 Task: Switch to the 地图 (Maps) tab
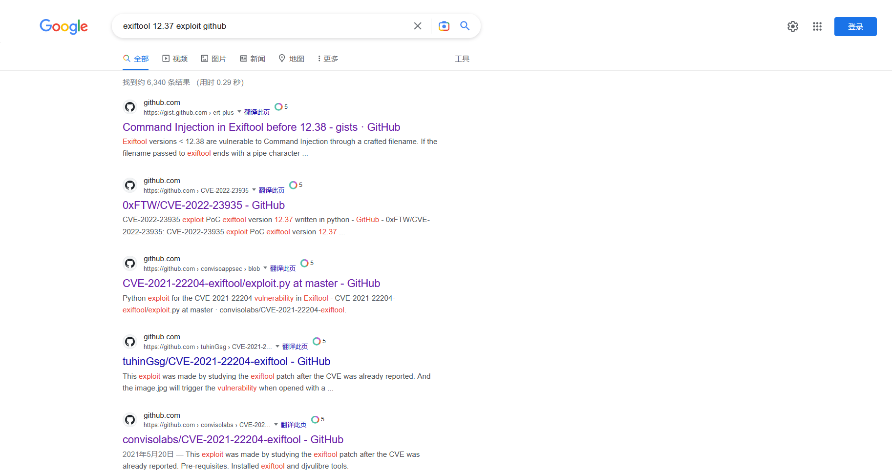(291, 59)
